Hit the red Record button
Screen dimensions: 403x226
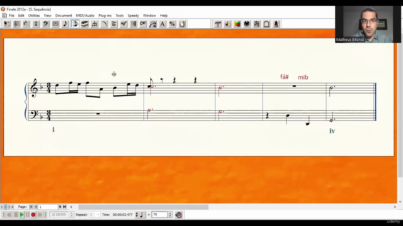33,215
